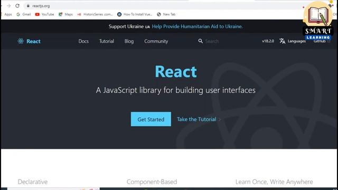Screen dimensions: 338x190
Task: Open the HistoricSeries.com bookmark
Action: (x=95, y=14)
